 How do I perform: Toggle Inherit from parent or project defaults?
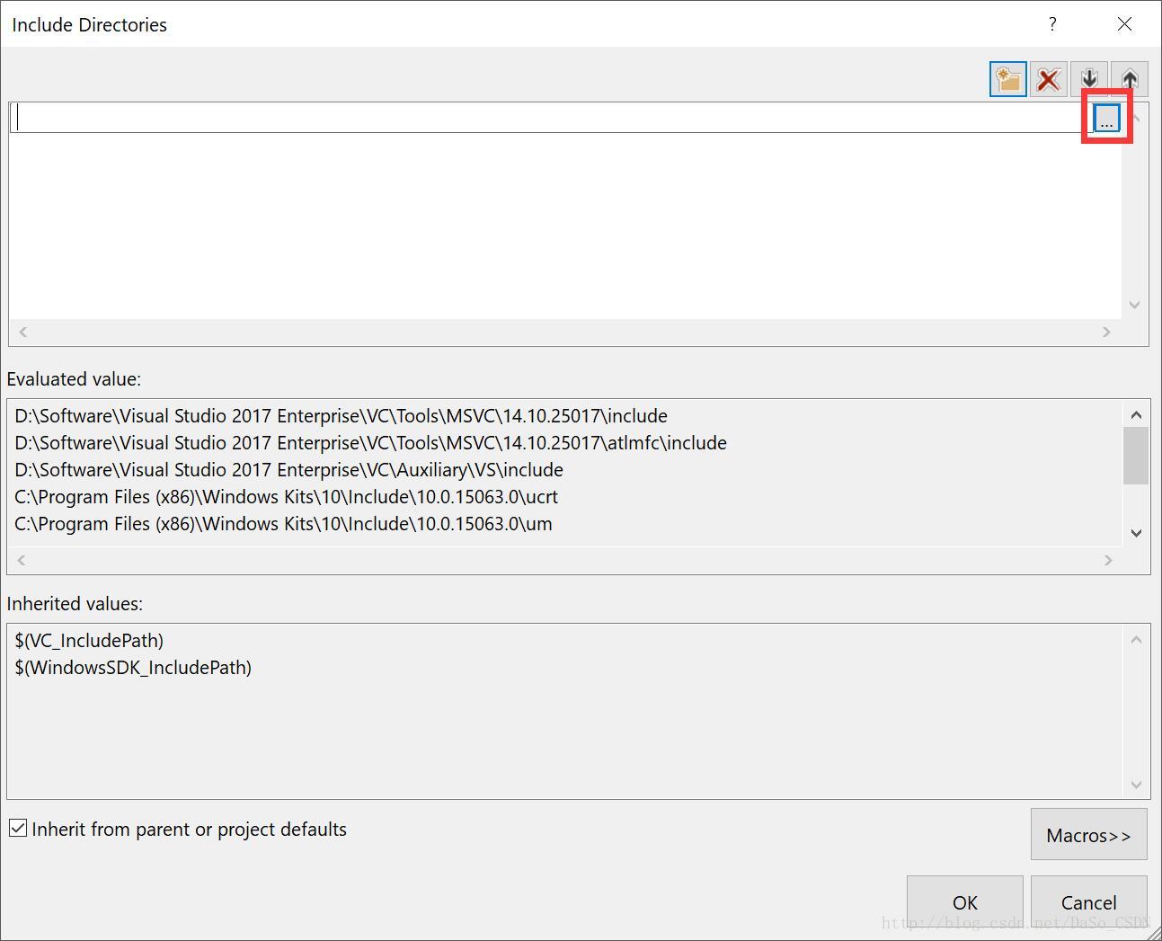18,828
